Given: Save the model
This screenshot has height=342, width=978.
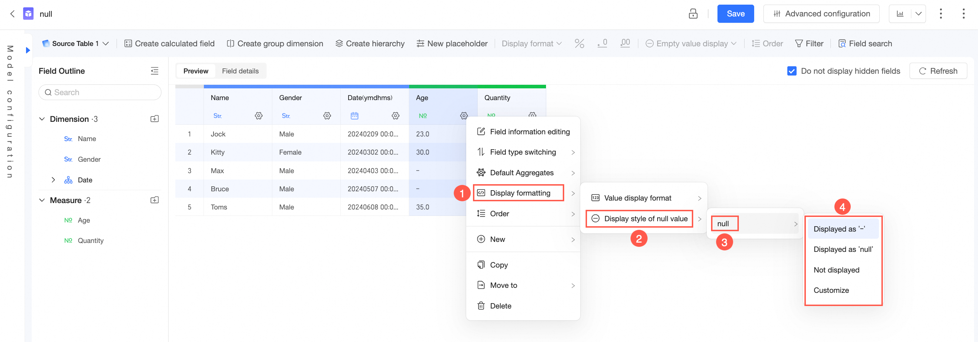Looking at the screenshot, I should [735, 14].
